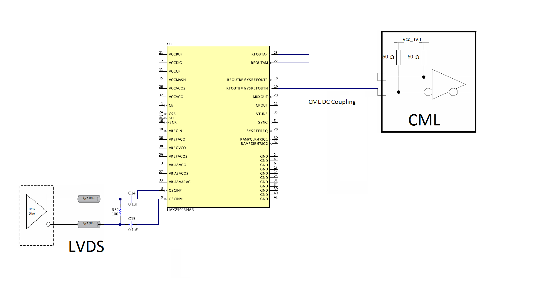Image resolution: width=533 pixels, height=299 pixels.
Task: Click the upper Z0 = 50 Ω transmission line
Action: (89, 199)
